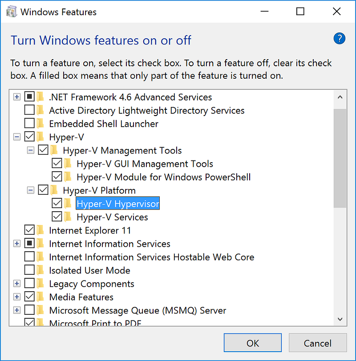Click the folder icon beside Hyper-V Services
Image resolution: width=356 pixels, height=361 pixels.
(x=68, y=217)
